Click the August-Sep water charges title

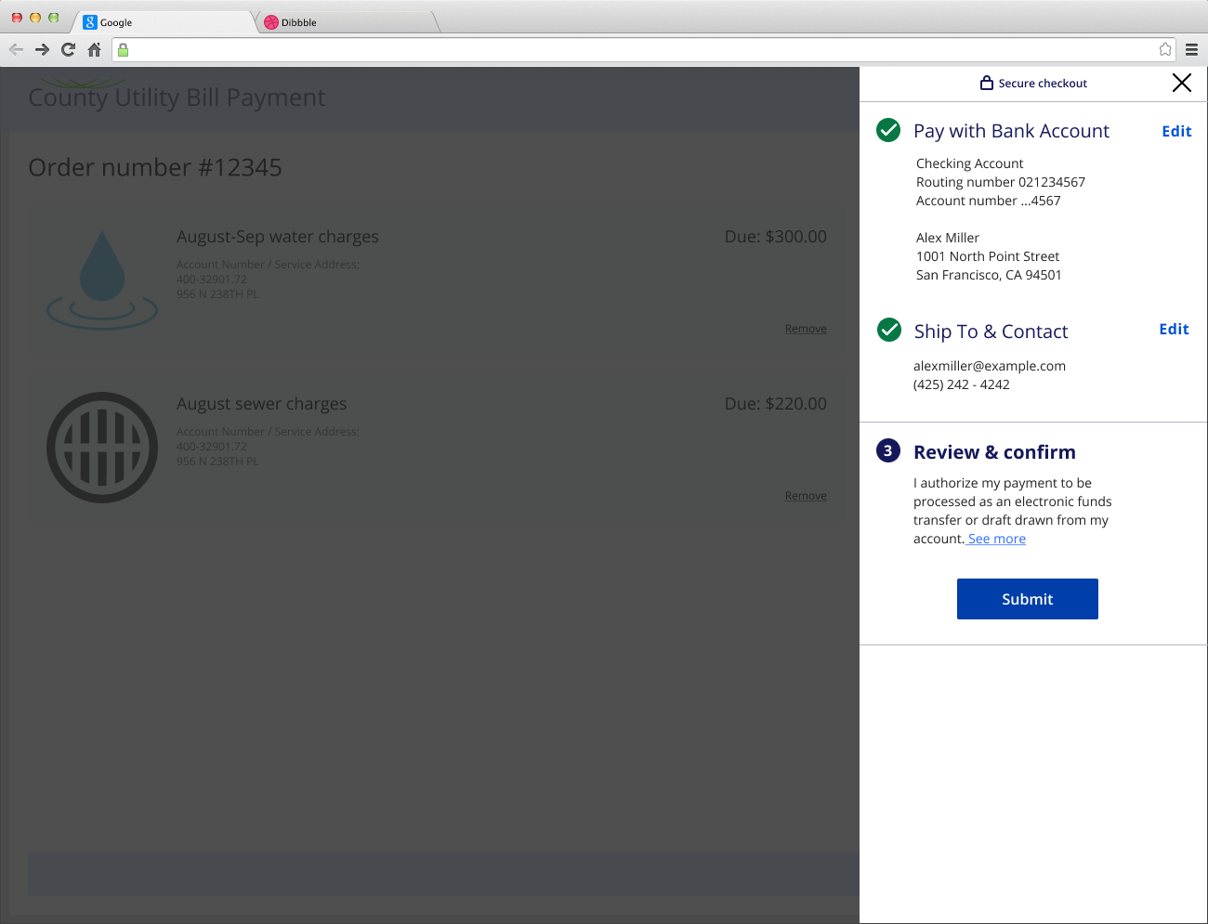pyautogui.click(x=278, y=237)
